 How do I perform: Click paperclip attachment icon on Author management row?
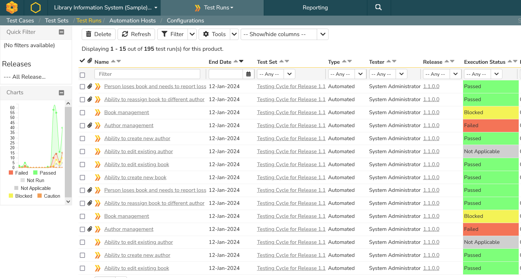[x=90, y=125]
